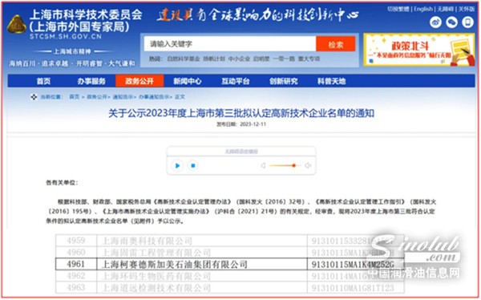Open the 首页 navigation tab
The width and height of the screenshot is (481, 300).
click(x=43, y=81)
